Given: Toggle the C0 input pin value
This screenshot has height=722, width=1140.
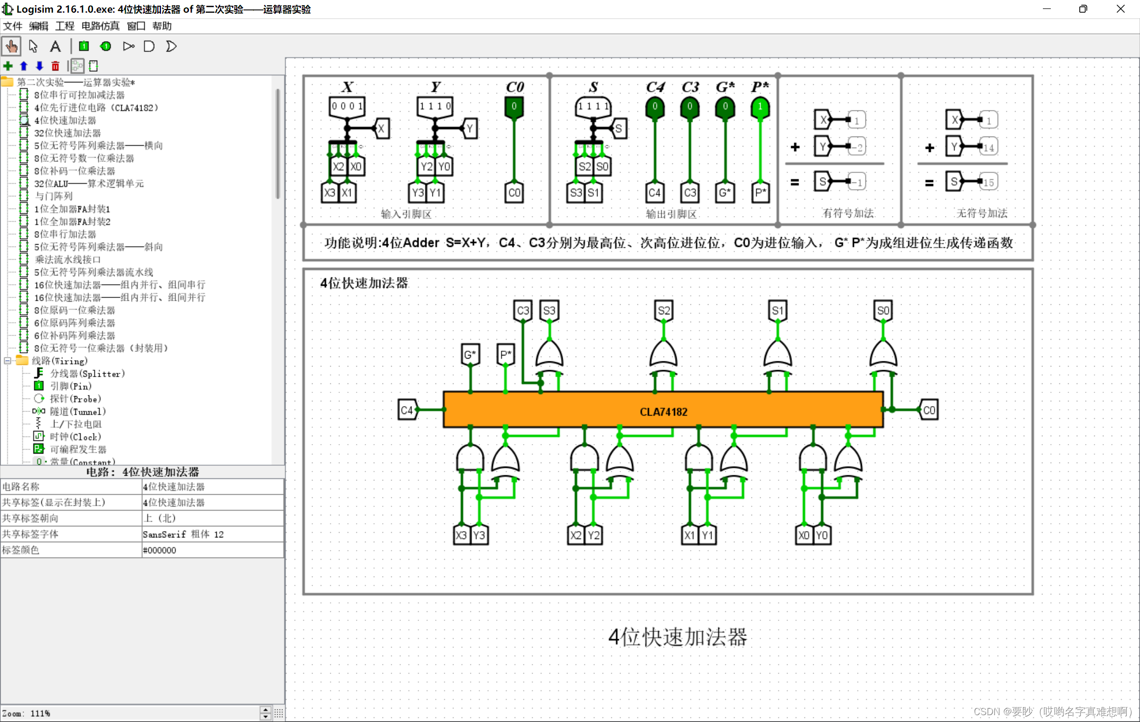Looking at the screenshot, I should click(514, 106).
